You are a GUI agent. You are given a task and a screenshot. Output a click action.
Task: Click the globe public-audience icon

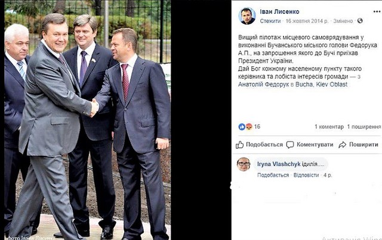point(360,21)
